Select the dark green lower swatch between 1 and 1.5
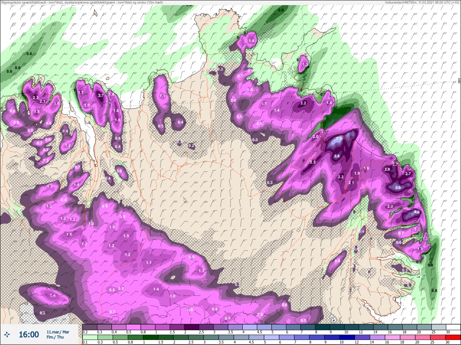Viewport: 461px width, 345px height. tap(150, 337)
